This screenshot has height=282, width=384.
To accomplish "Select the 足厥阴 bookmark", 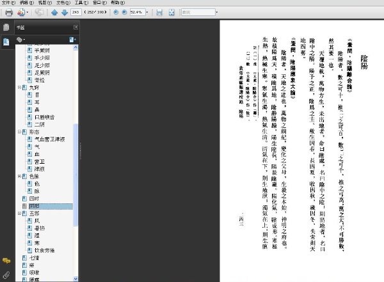I will tap(42, 73).
